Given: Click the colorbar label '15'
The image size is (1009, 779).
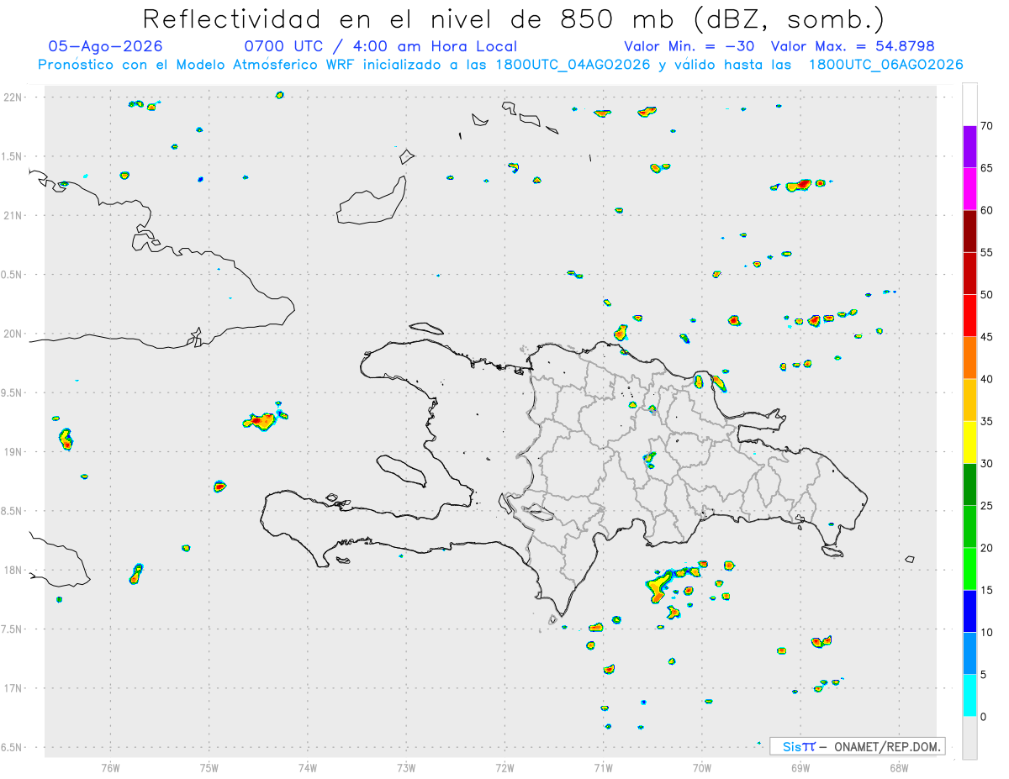Looking at the screenshot, I should click(x=987, y=591).
